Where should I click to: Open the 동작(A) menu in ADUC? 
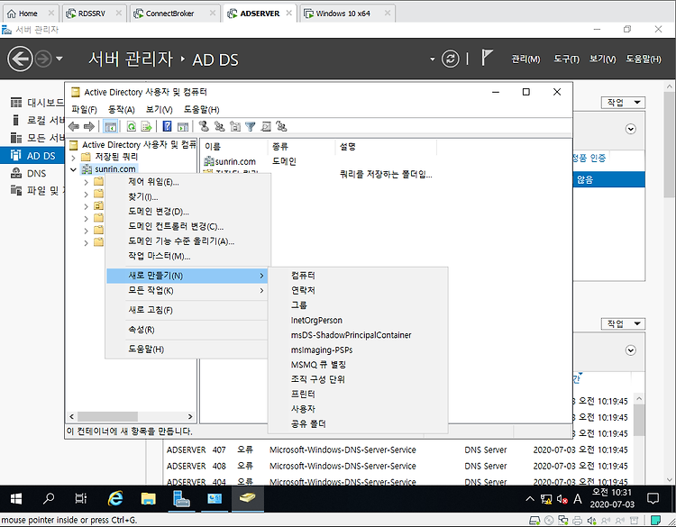tap(121, 109)
